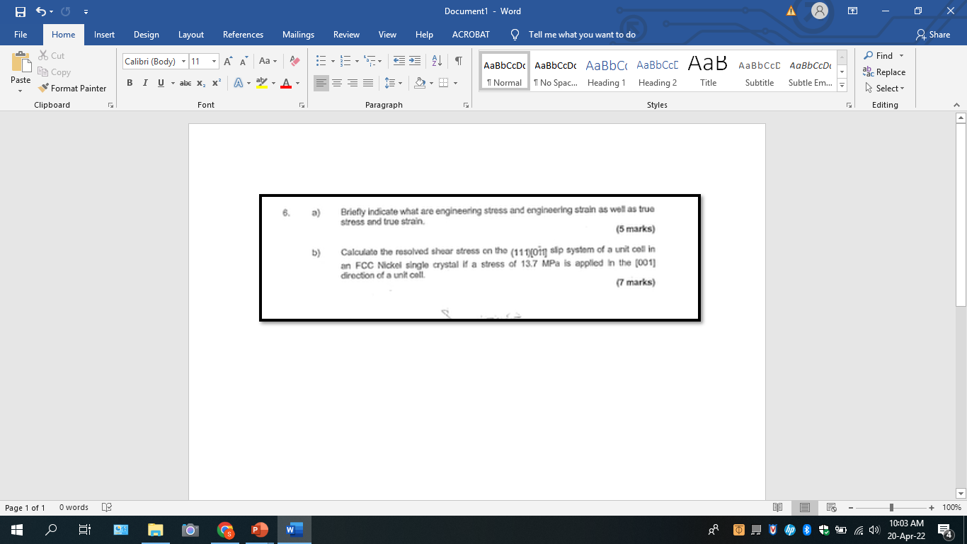Open the Sort dialog
Image resolution: width=967 pixels, height=544 pixels.
click(x=435, y=62)
